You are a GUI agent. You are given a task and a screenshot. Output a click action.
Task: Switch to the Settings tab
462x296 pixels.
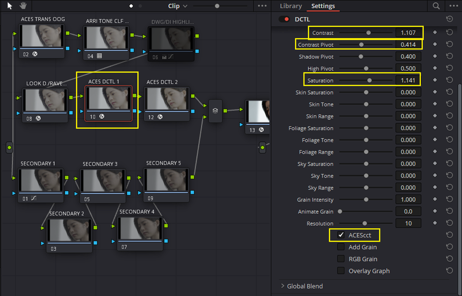[x=323, y=6]
